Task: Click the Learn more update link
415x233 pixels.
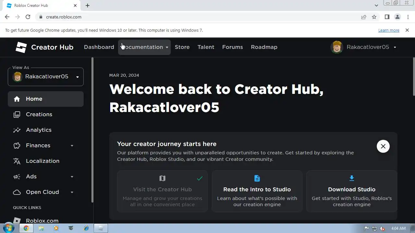Action: (389, 30)
